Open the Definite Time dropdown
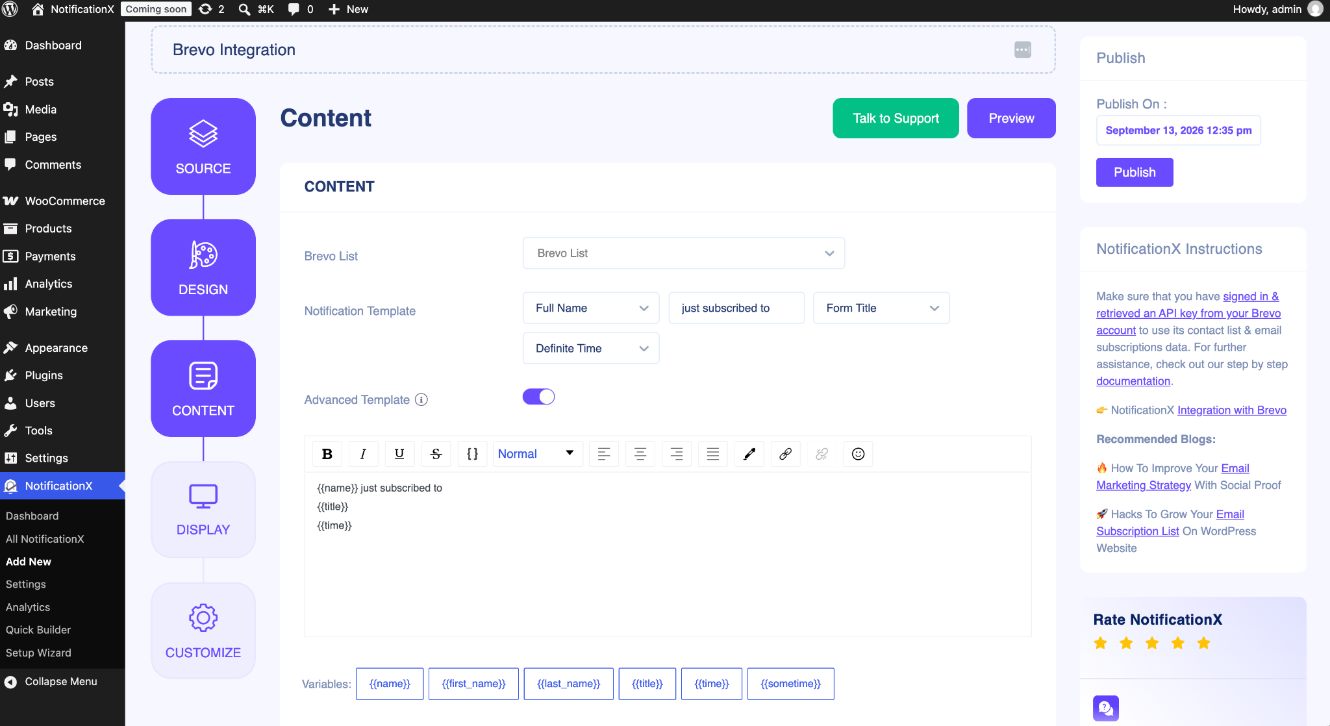1330x726 pixels. [591, 348]
